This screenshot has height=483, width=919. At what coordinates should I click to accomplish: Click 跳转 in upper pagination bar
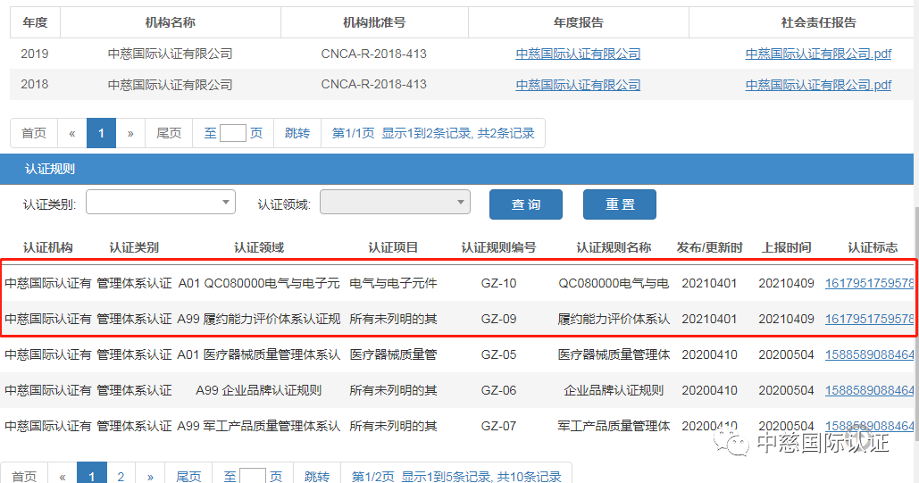click(297, 133)
